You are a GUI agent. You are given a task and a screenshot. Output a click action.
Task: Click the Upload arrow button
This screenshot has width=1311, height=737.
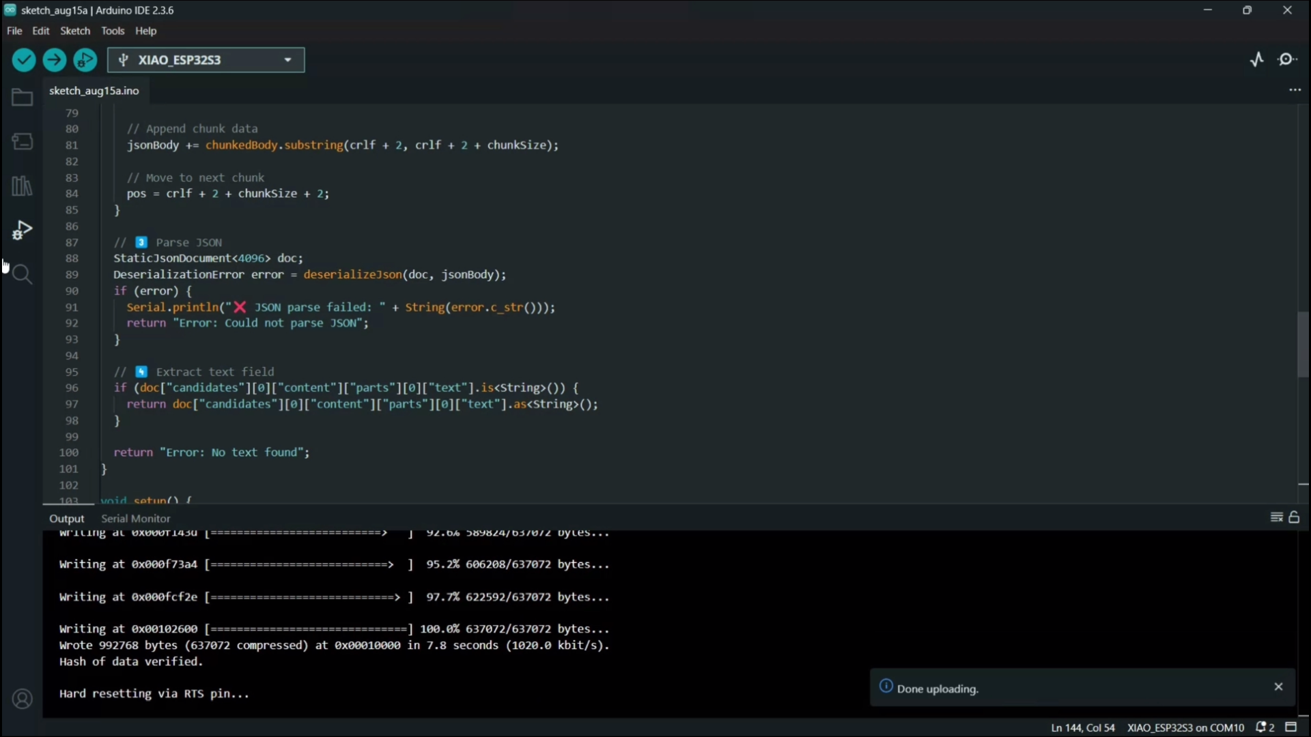pyautogui.click(x=55, y=60)
